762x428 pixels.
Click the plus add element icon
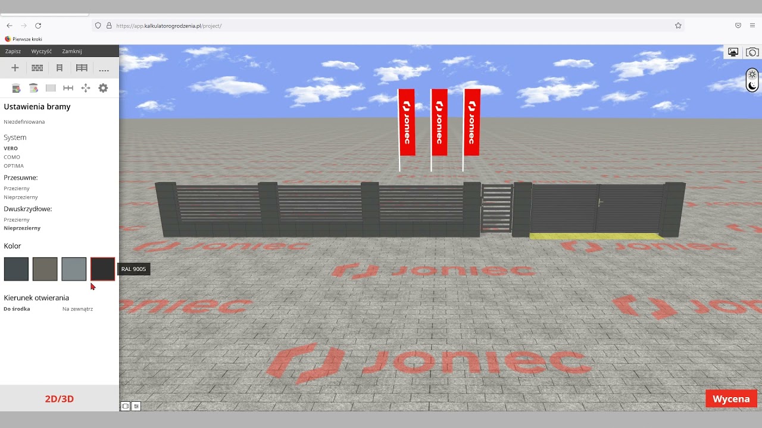click(15, 68)
